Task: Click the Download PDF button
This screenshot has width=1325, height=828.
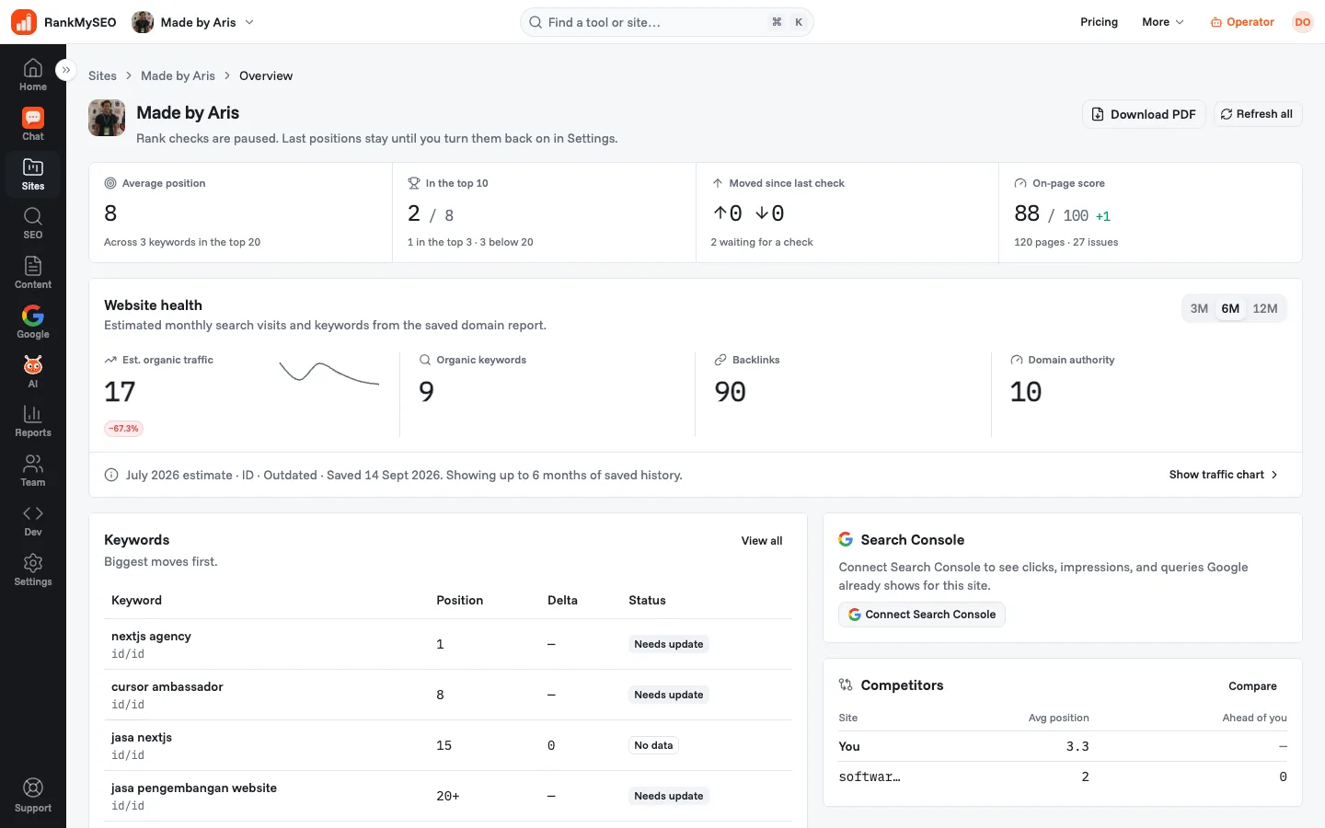Action: pos(1144,114)
